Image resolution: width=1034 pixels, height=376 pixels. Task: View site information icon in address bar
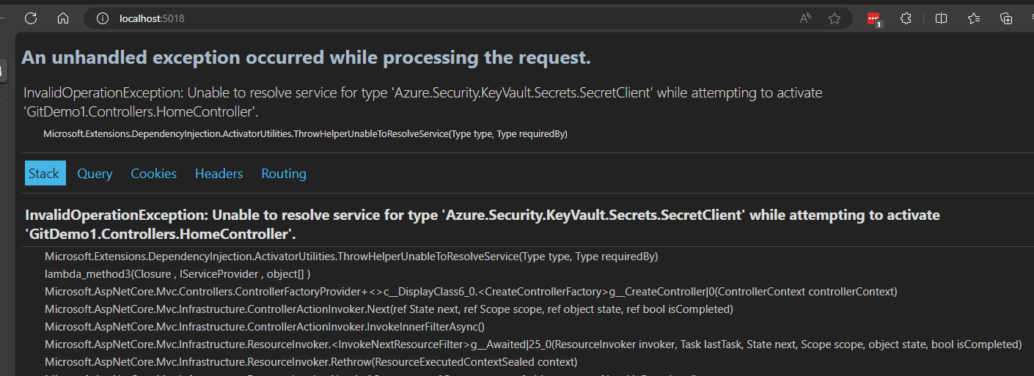pos(103,18)
